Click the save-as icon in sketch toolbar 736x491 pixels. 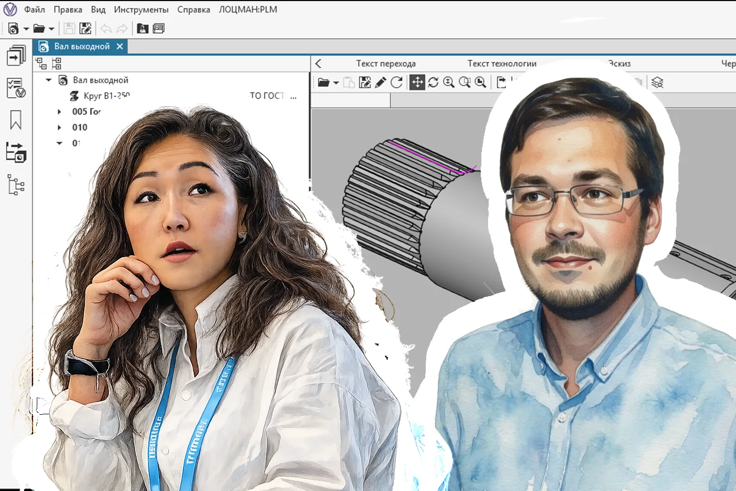pos(365,82)
